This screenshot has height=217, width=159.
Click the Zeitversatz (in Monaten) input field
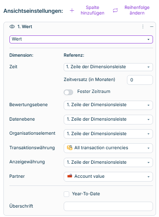pyautogui.click(x=140, y=80)
